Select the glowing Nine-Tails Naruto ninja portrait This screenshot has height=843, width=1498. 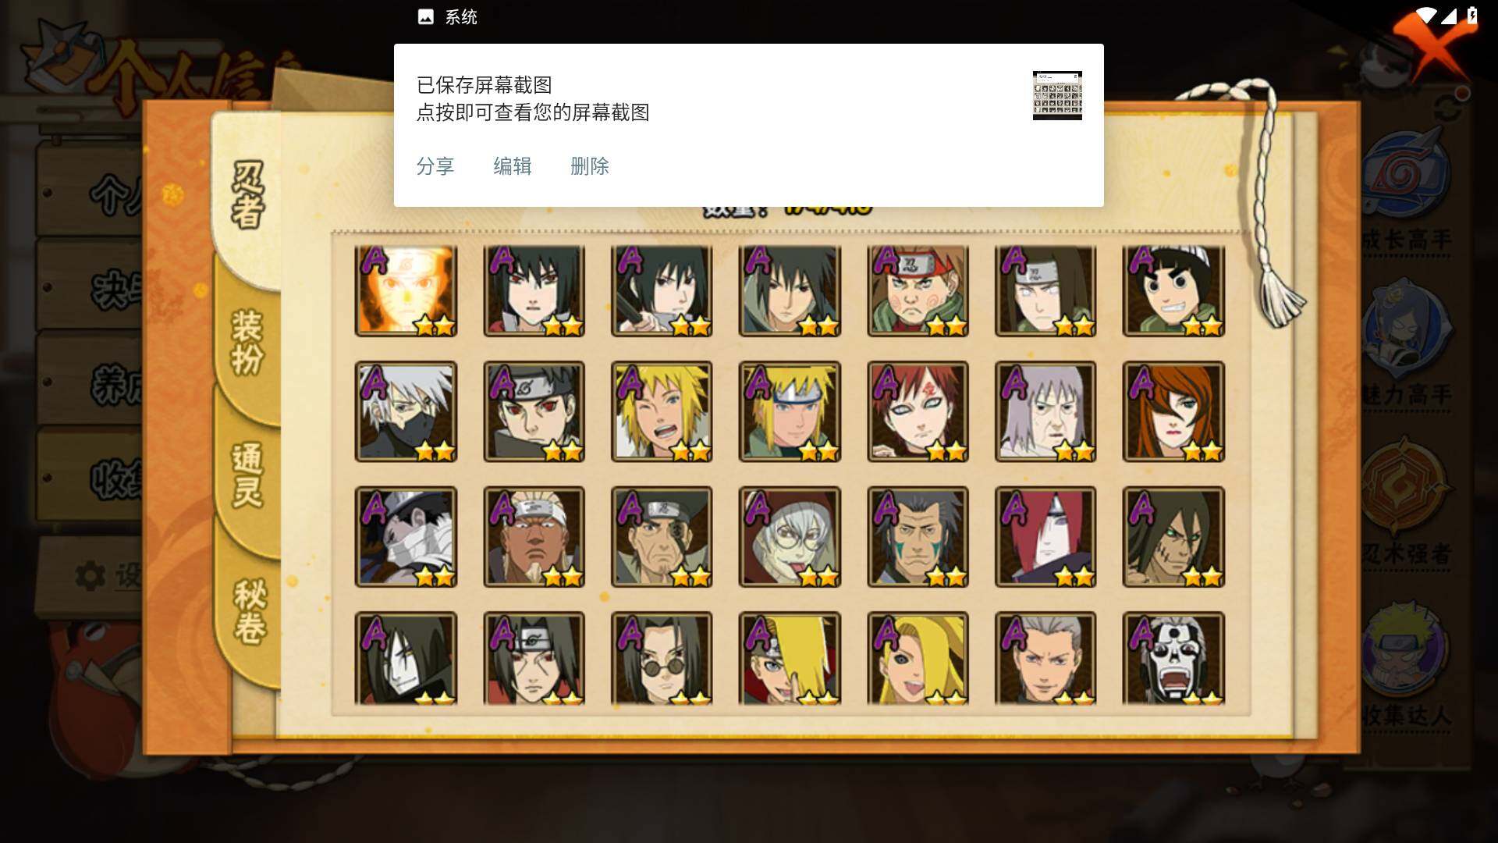tap(406, 290)
